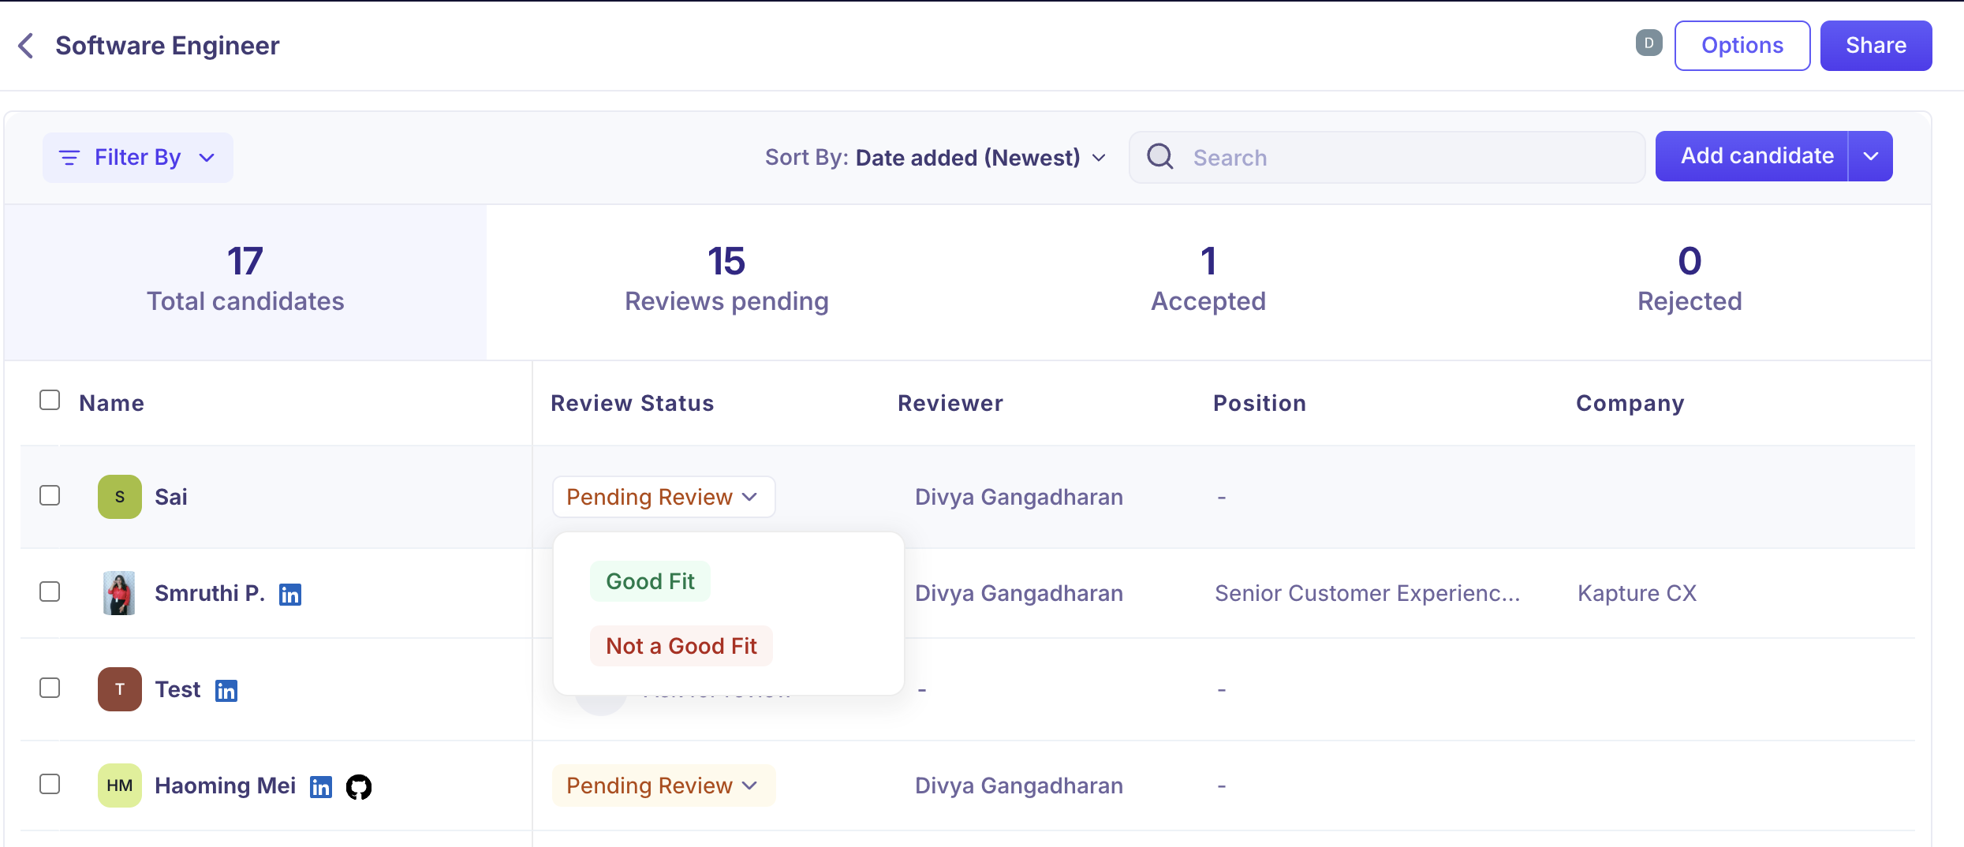1964x847 pixels.
Task: Click reviewer Divya Gangadharan in Smruthi's row
Action: coord(1019,593)
